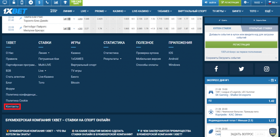Open the Instagram social icon
280x137 pixels.
(x=266, y=69)
